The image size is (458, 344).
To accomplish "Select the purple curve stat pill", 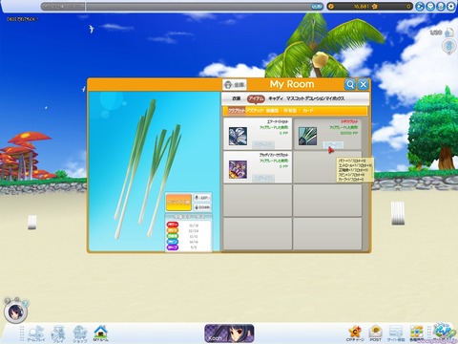I will [173, 247].
